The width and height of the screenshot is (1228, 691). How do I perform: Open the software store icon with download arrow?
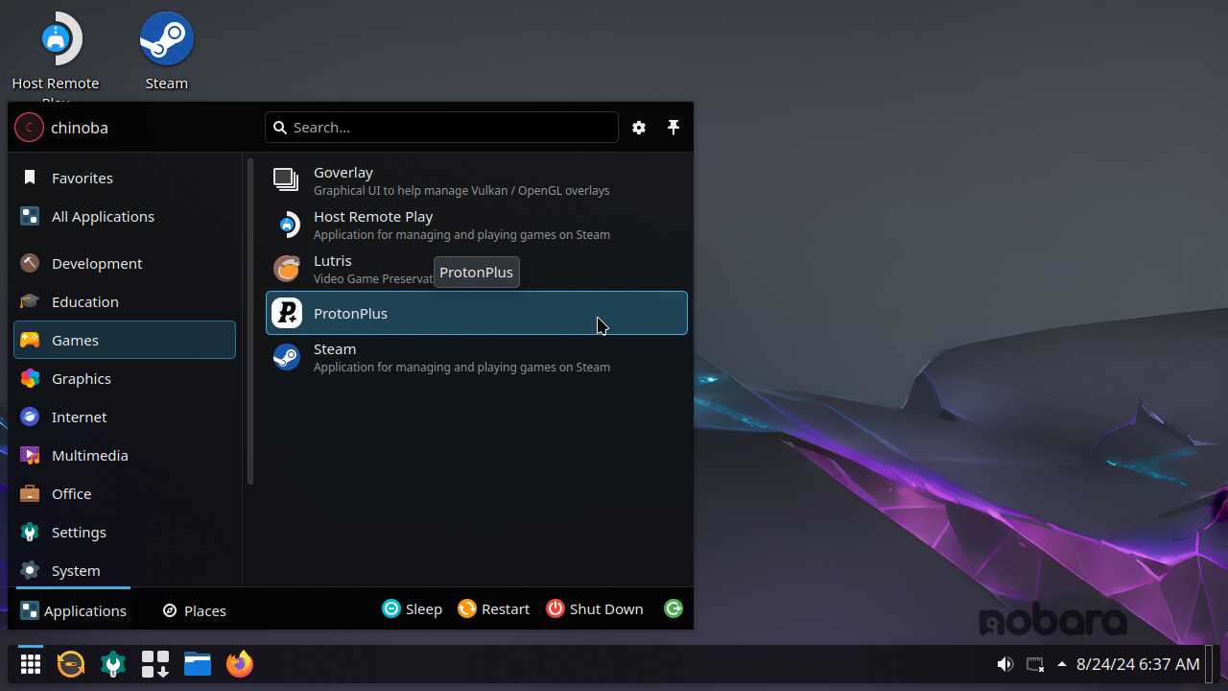pyautogui.click(x=155, y=663)
